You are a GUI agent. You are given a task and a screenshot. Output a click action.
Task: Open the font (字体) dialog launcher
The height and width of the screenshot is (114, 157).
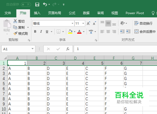tap(96, 40)
